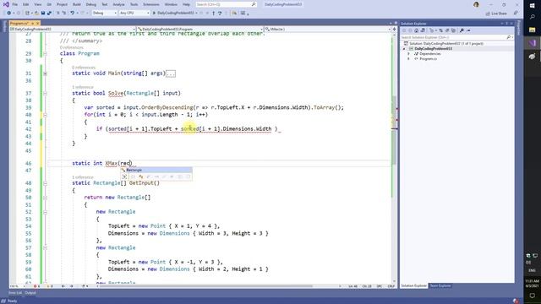The height and width of the screenshot is (304, 541).
Task: Open the Debug configuration dropdown
Action: click(x=105, y=14)
